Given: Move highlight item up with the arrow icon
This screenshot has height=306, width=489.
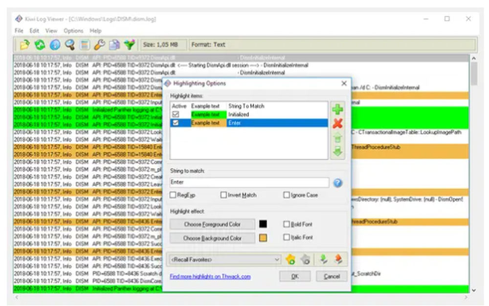Looking at the screenshot, I should 337,138.
